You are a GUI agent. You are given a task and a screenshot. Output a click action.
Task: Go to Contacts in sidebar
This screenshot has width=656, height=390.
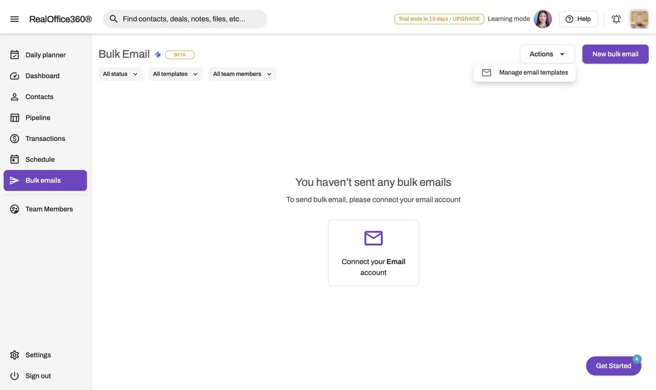click(39, 97)
